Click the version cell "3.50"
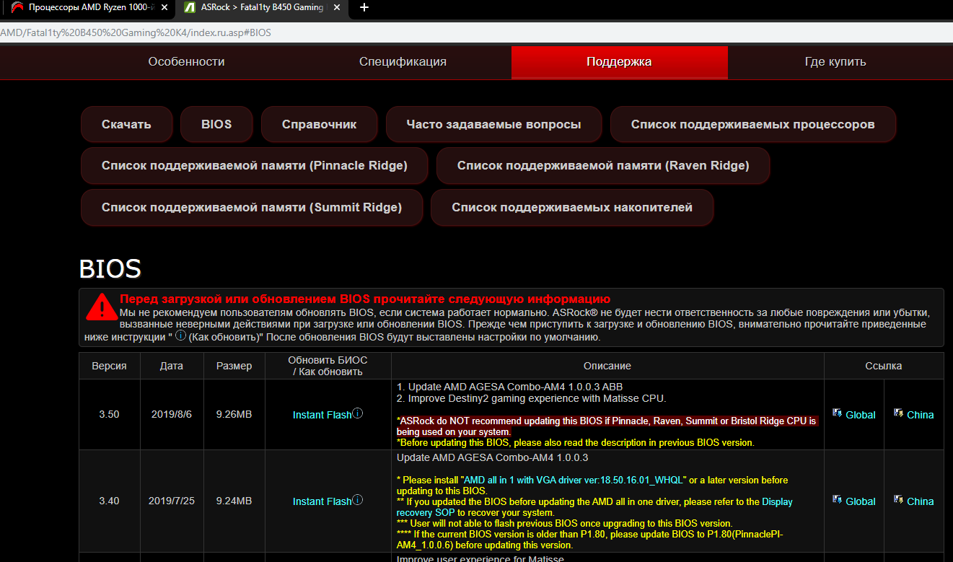Screen dimensions: 953x562 [109, 415]
